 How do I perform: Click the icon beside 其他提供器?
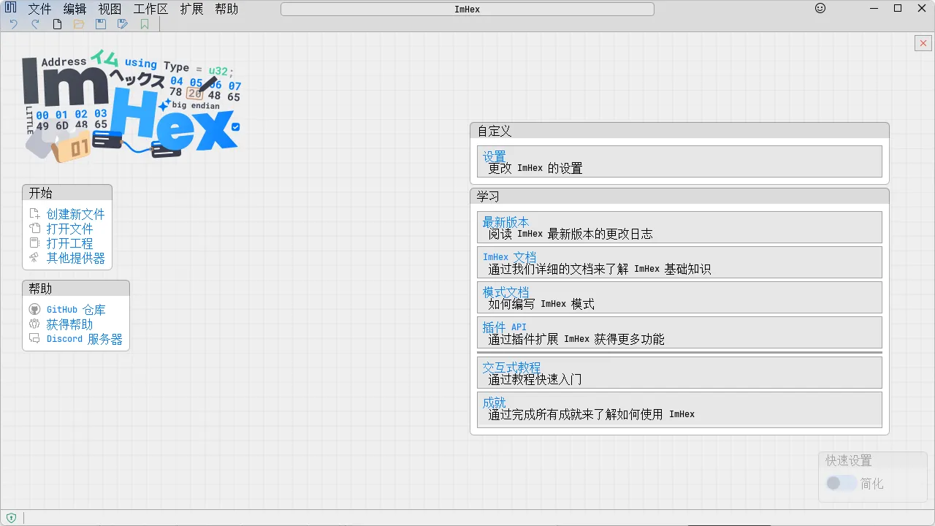coord(34,258)
